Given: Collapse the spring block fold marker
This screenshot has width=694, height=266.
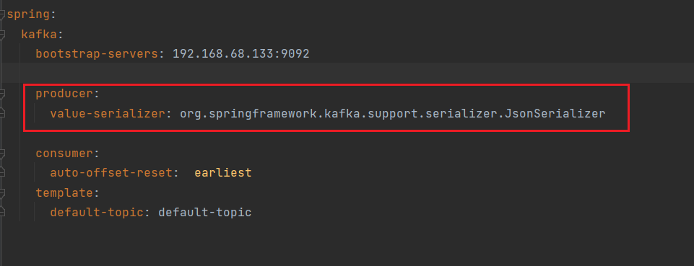Looking at the screenshot, I should (x=2, y=14).
